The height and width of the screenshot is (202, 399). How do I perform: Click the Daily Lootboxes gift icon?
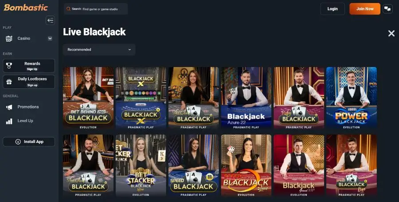(x=9, y=82)
